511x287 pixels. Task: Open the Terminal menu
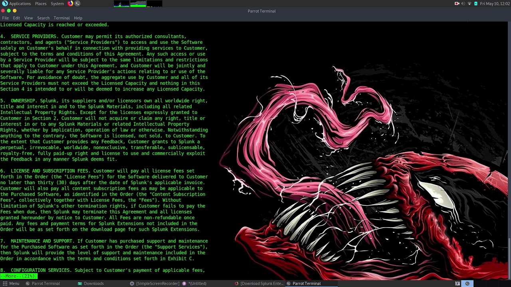61,18
